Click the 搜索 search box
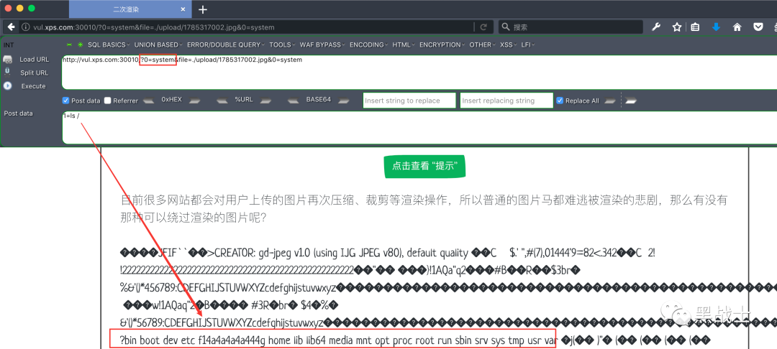The width and height of the screenshot is (777, 349). pos(570,27)
